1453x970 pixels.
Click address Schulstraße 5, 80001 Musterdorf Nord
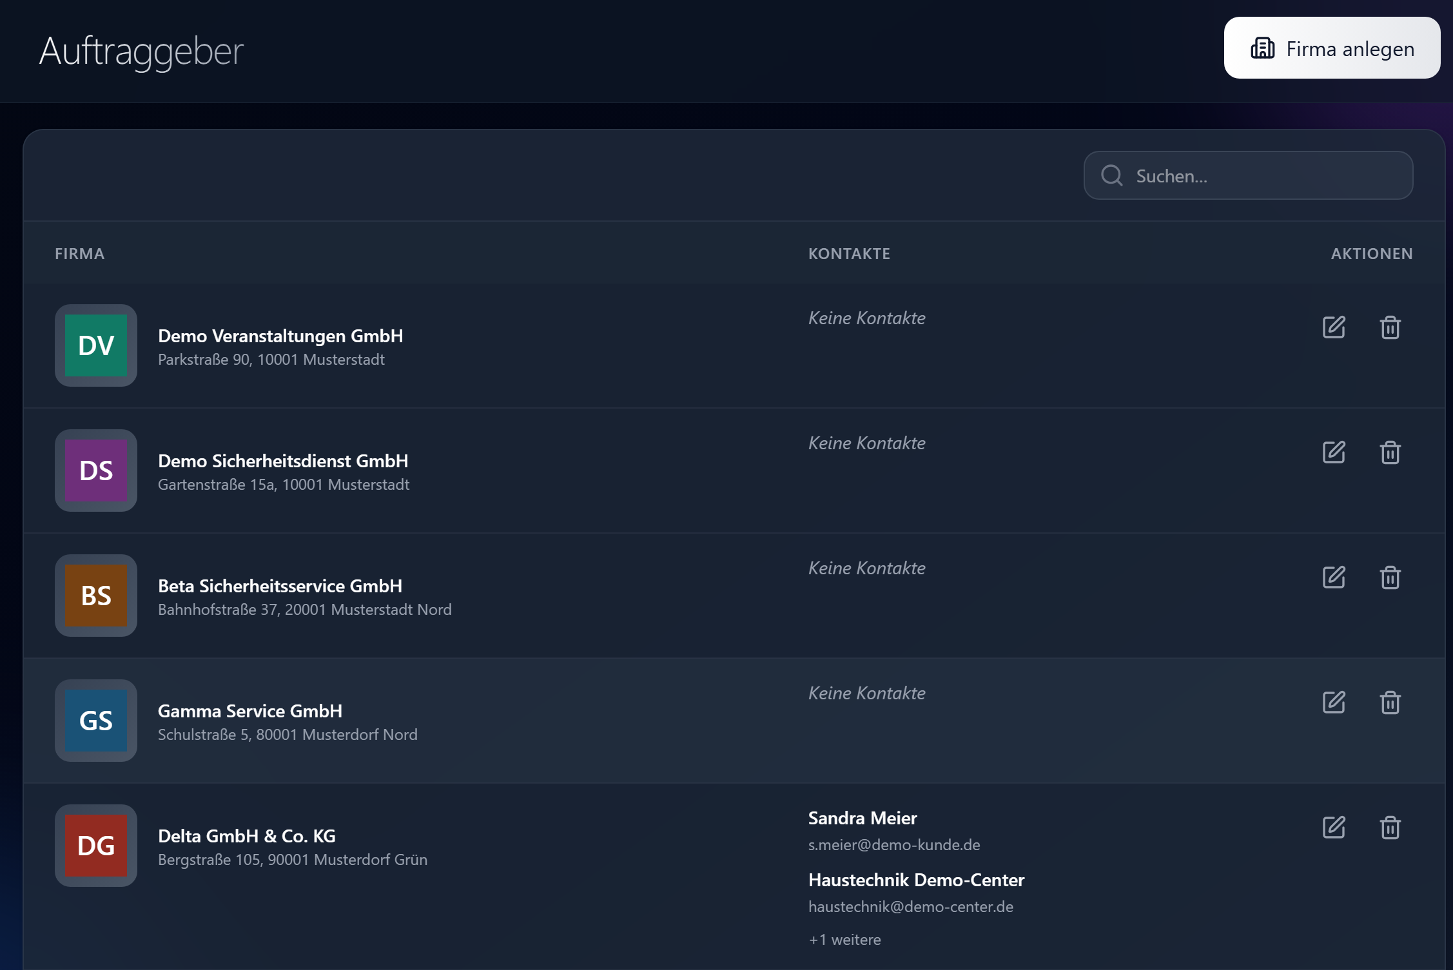tap(288, 735)
